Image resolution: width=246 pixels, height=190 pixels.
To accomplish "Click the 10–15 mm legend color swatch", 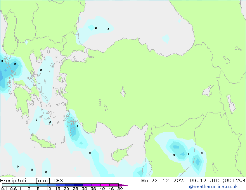I will tap(52, 185).
